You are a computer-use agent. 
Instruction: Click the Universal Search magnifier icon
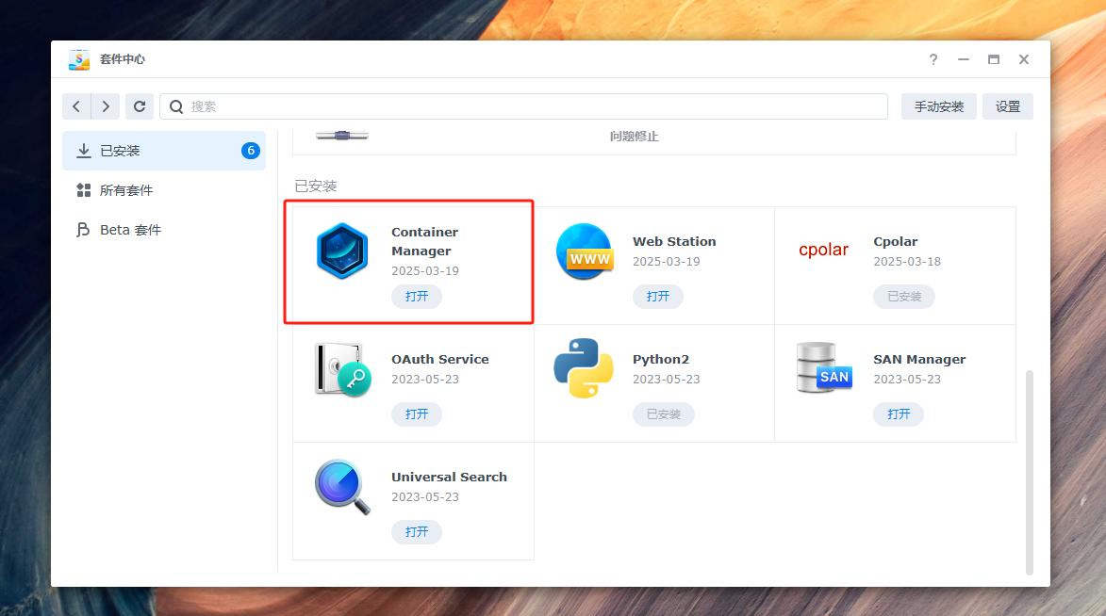coord(341,486)
